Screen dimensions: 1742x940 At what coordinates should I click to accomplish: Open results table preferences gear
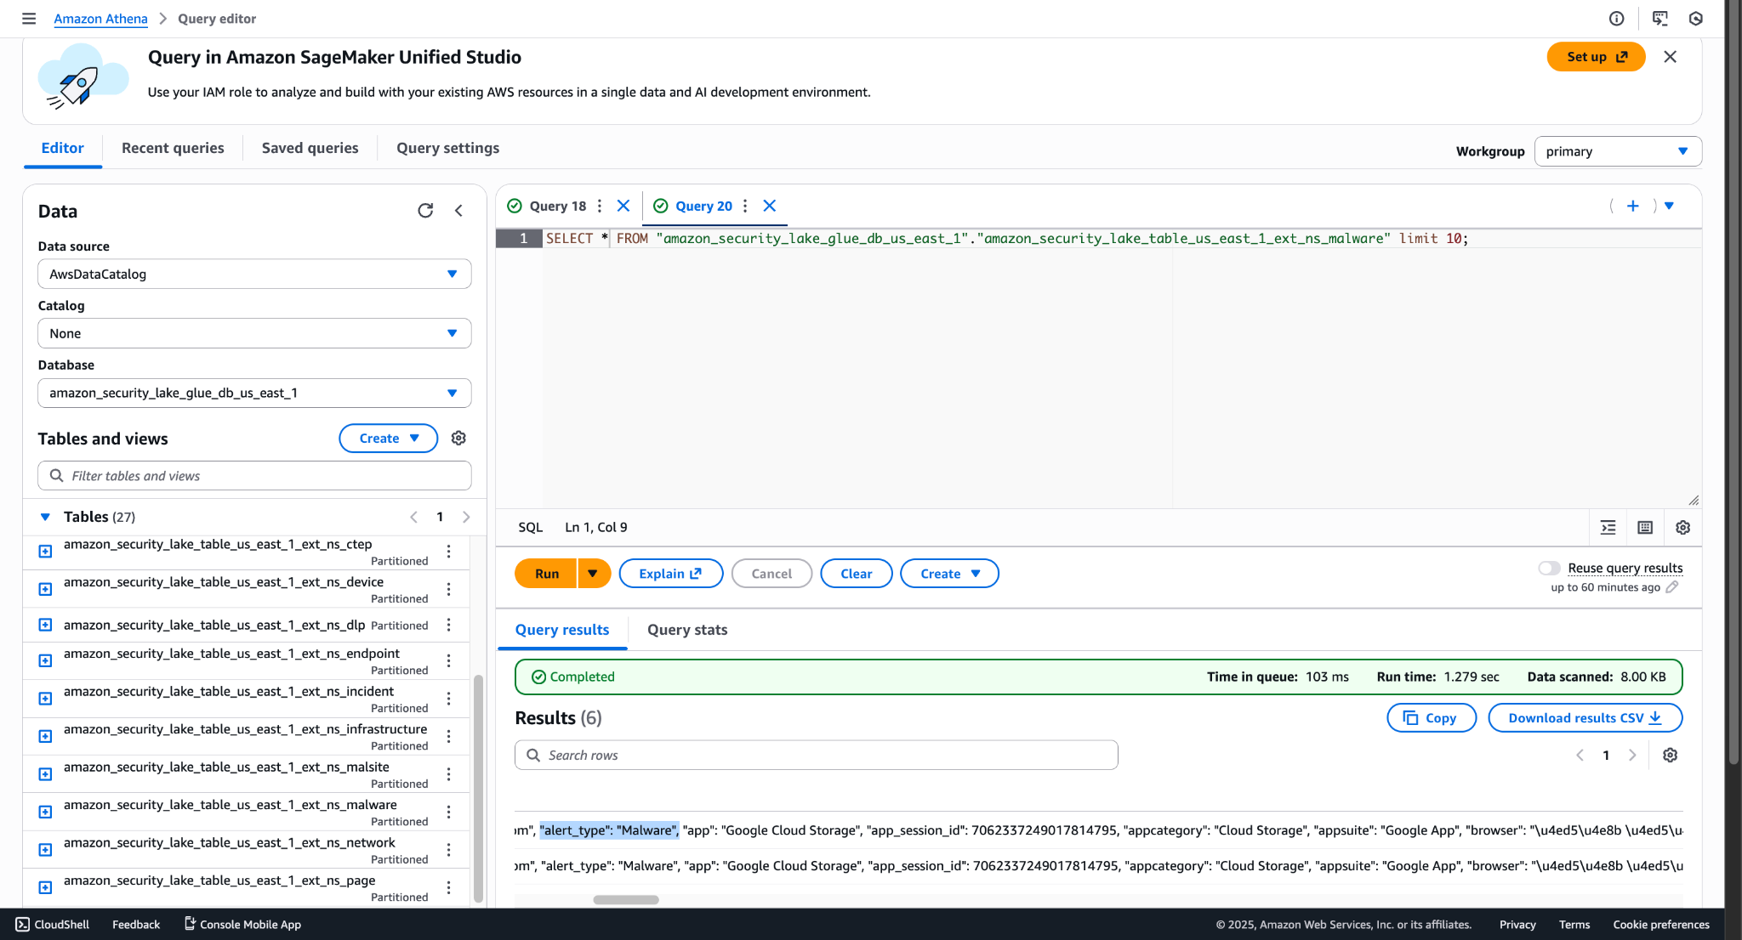pyautogui.click(x=1671, y=755)
